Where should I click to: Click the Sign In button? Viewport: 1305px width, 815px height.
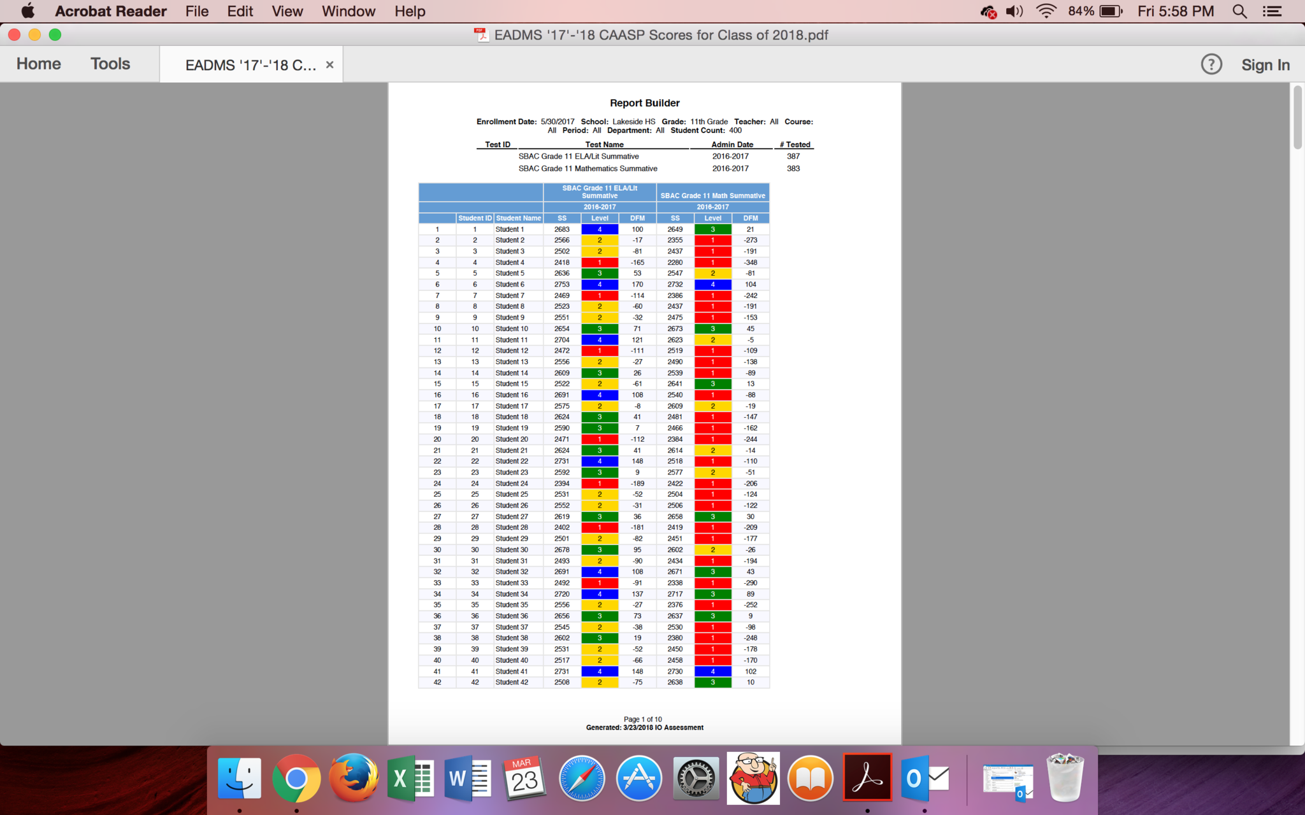(1265, 65)
